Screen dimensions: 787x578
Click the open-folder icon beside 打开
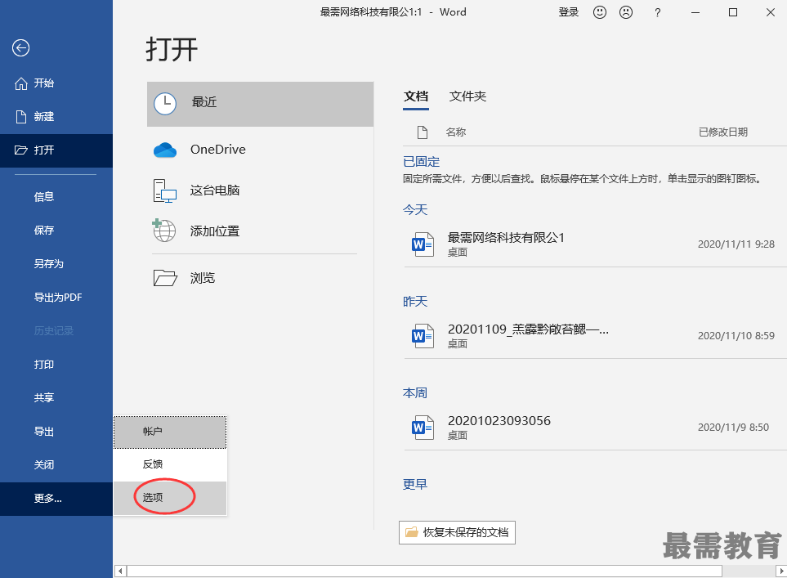click(21, 150)
